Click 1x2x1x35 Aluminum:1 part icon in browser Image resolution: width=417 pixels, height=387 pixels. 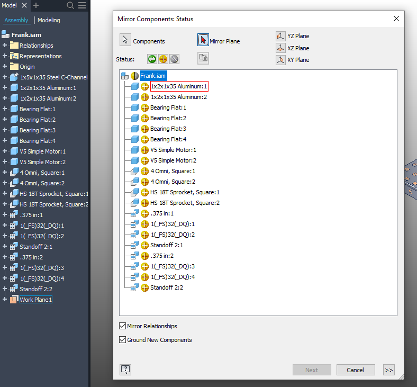tap(14, 87)
